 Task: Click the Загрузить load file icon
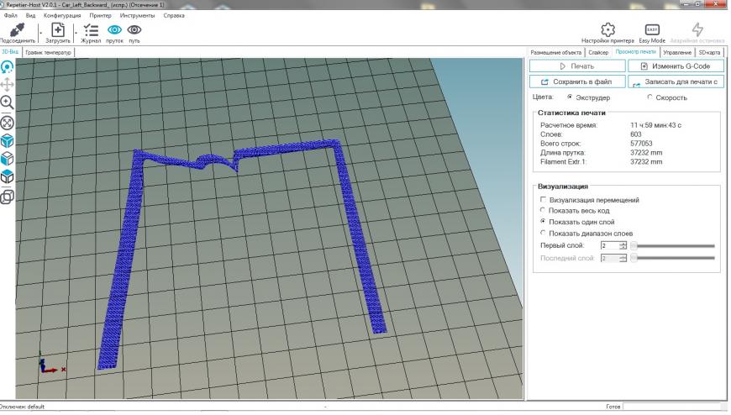point(58,29)
